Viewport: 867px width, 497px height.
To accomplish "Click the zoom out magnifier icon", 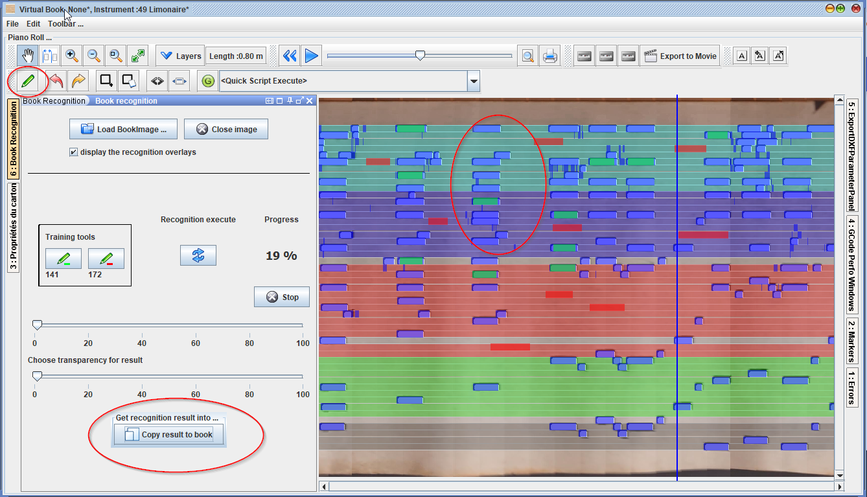I will pos(94,56).
